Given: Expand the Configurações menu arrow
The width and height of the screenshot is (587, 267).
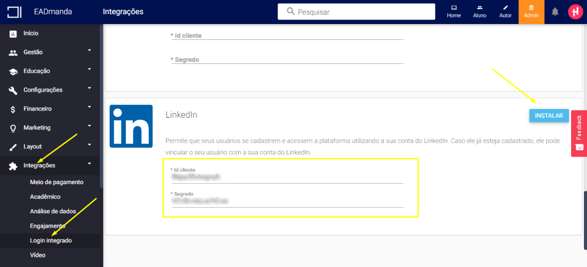Looking at the screenshot, I should (90, 87).
